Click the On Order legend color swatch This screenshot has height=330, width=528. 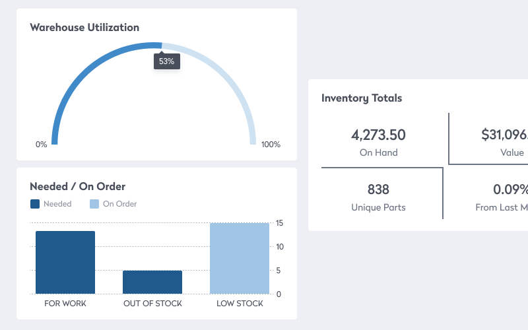point(94,204)
